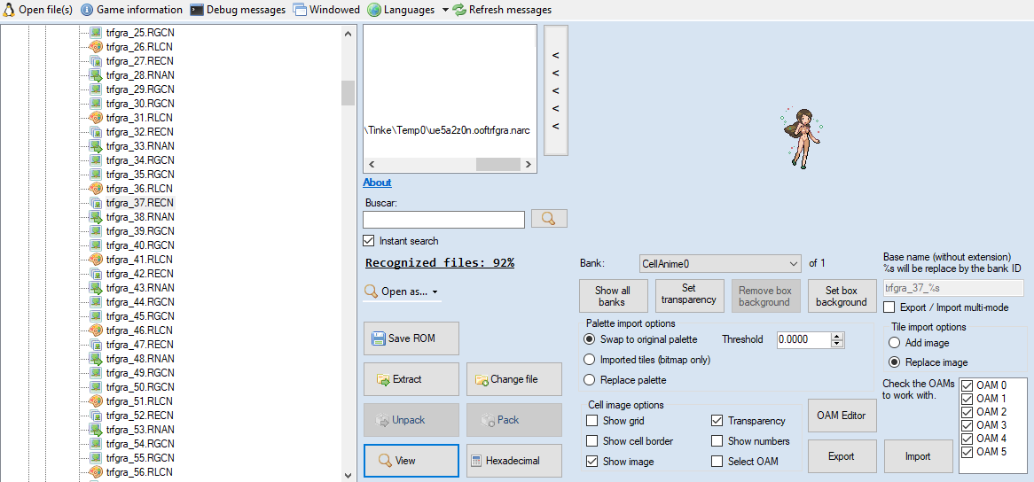Enable Show grid checkbox
Screen dimensions: 1034x482
coord(591,420)
